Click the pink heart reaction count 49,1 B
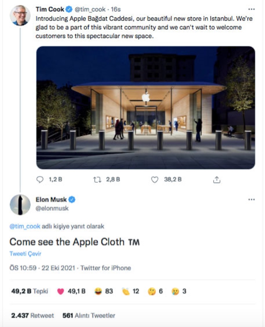The width and height of the screenshot is (265, 327). [x=71, y=291]
